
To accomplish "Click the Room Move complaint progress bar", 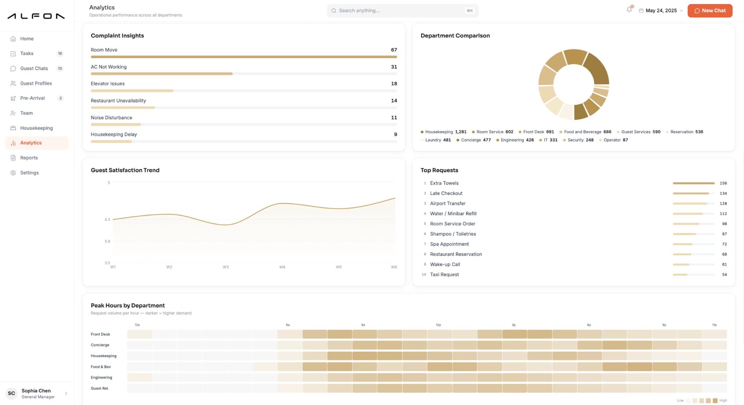I will point(244,57).
